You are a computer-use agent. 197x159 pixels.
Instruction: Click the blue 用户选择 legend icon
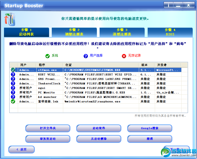click(x=86, y=56)
